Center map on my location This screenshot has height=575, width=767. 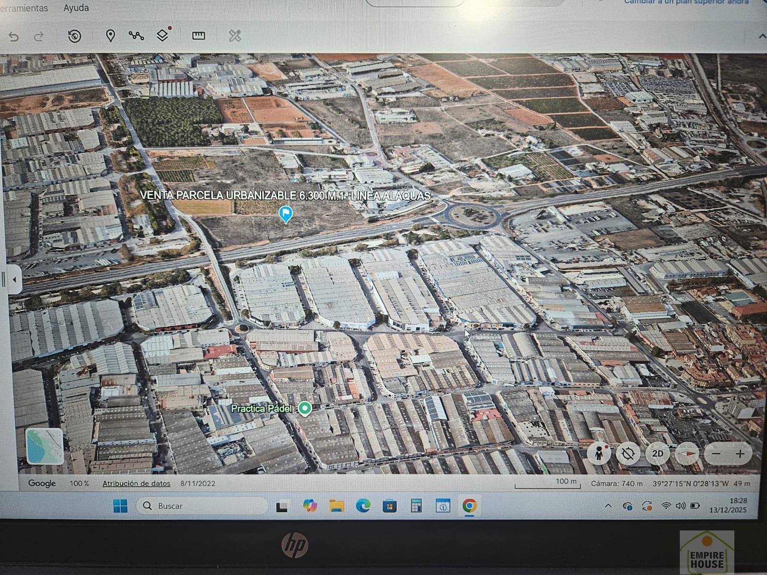click(628, 453)
